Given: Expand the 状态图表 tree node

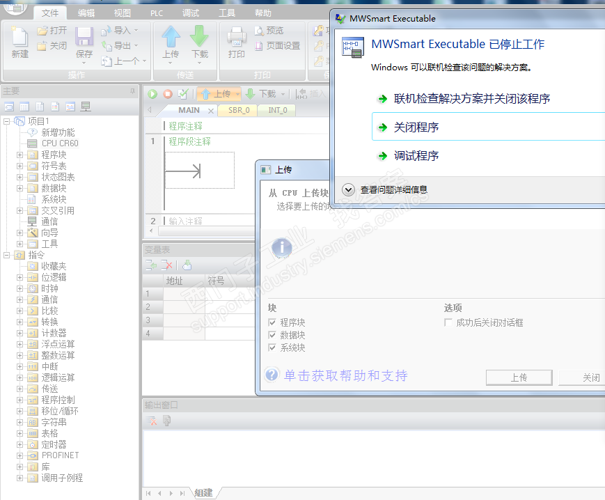Looking at the screenshot, I should [x=19, y=177].
